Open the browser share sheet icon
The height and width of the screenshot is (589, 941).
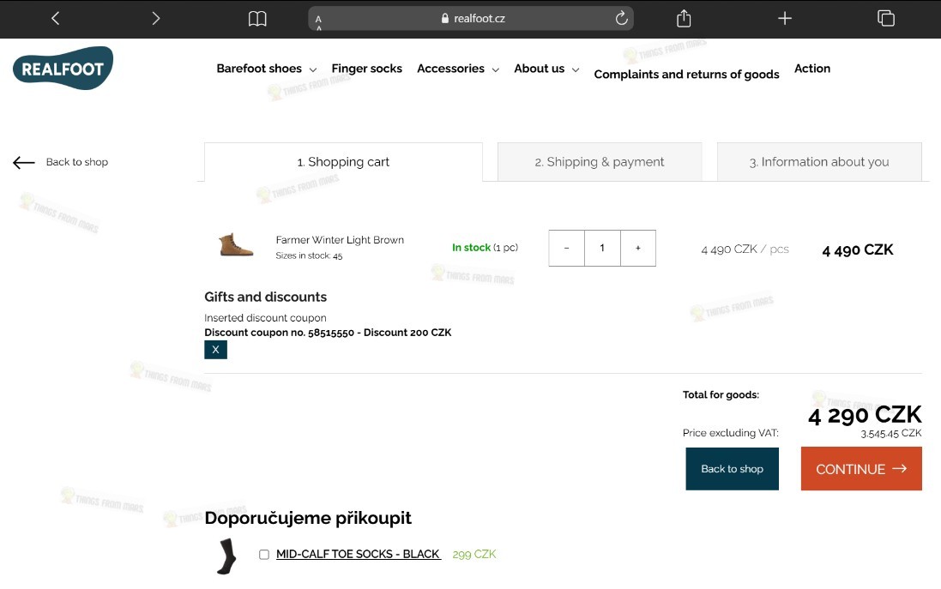[x=684, y=19]
